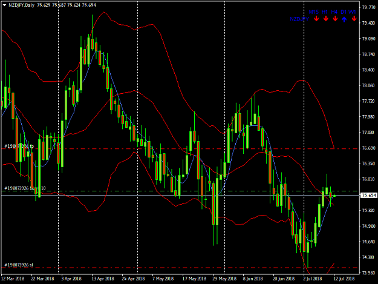Click the current price tag 75.654
The image size is (378, 284).
(368, 195)
